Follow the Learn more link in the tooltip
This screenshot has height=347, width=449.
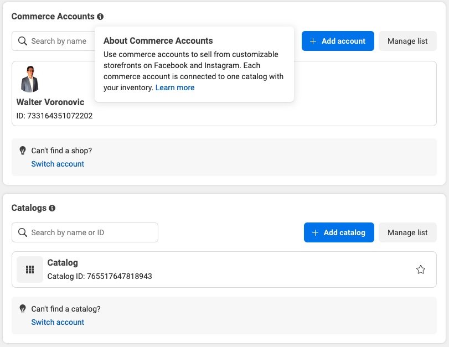pos(175,87)
